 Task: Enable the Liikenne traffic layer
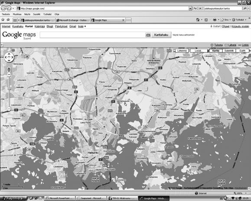(x=182, y=51)
